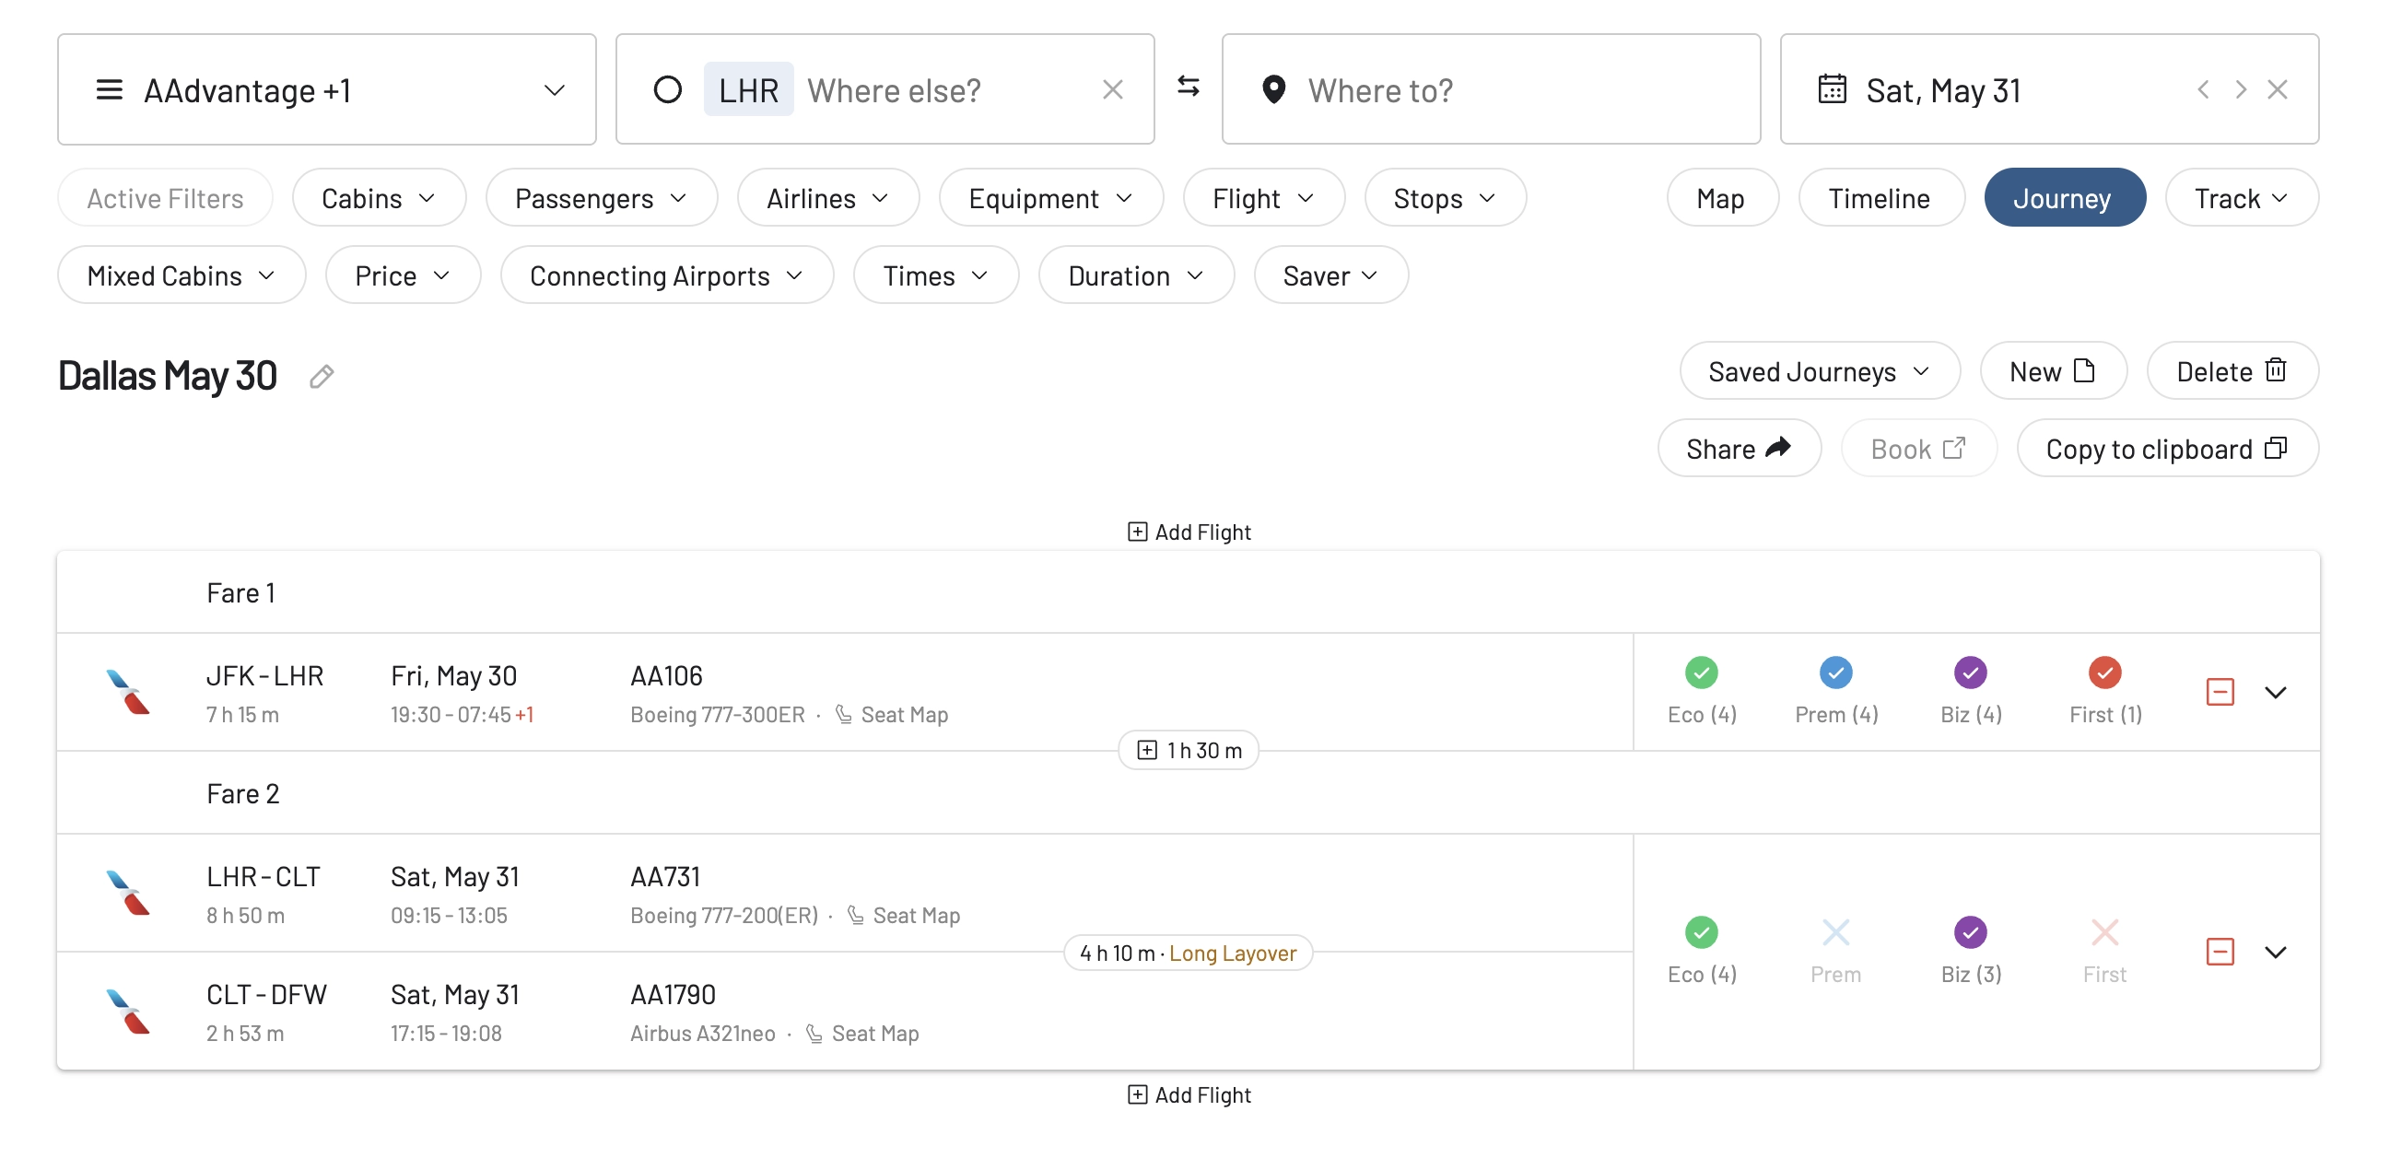
Task: Open the Airlines filter dropdown
Action: pos(827,198)
